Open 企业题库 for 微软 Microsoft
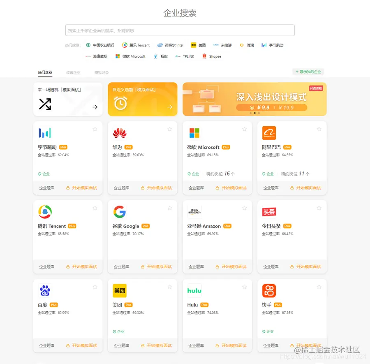This screenshot has width=370, height=364. tap(196, 188)
